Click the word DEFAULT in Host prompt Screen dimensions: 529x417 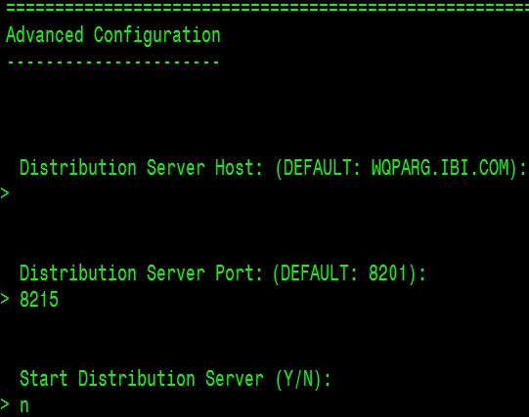318,167
